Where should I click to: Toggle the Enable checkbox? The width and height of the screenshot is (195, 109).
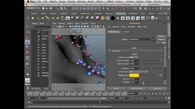tap(130, 48)
